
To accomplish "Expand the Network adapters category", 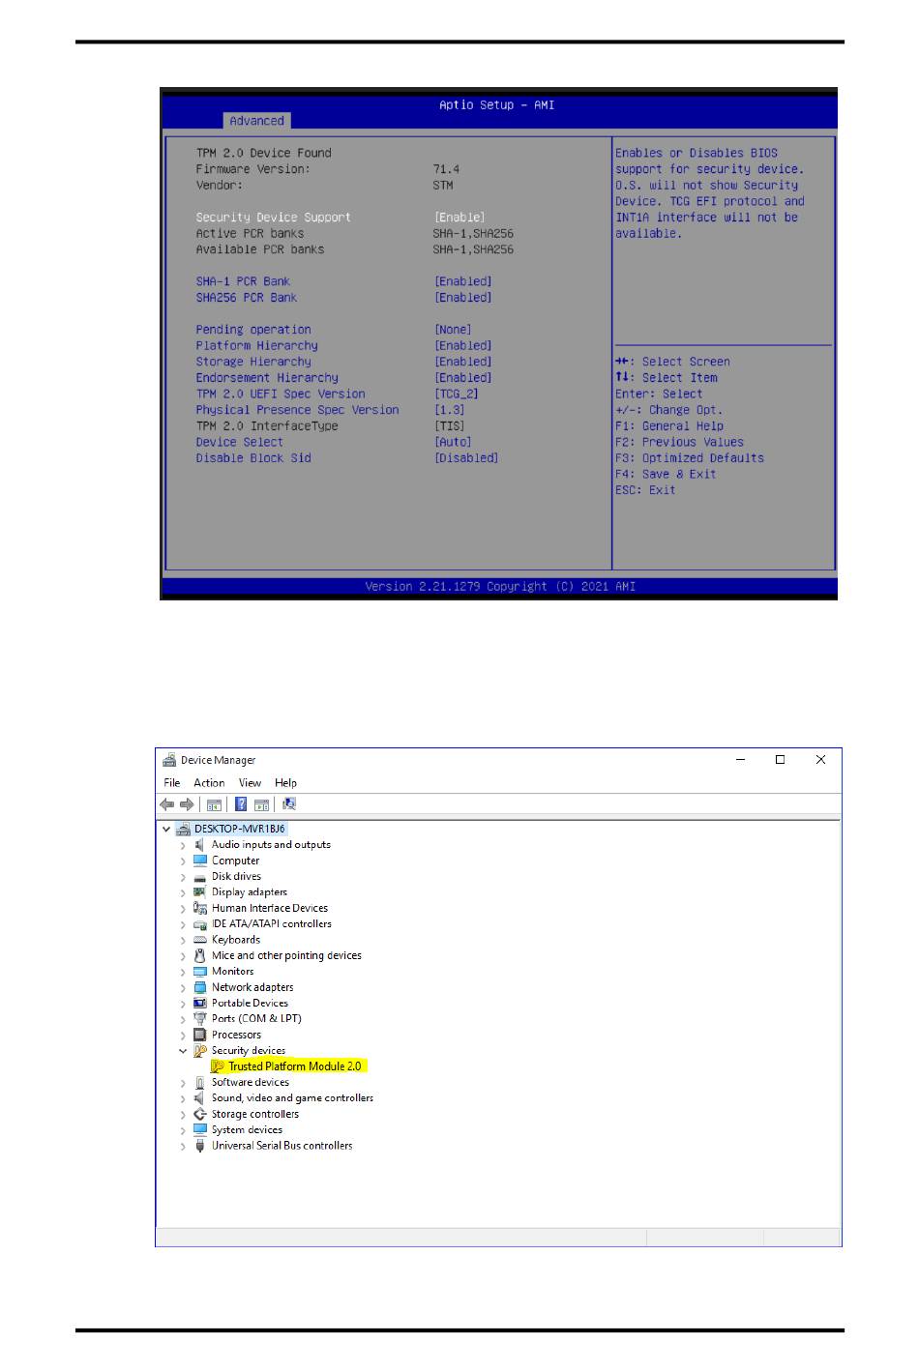I will click(x=183, y=988).
